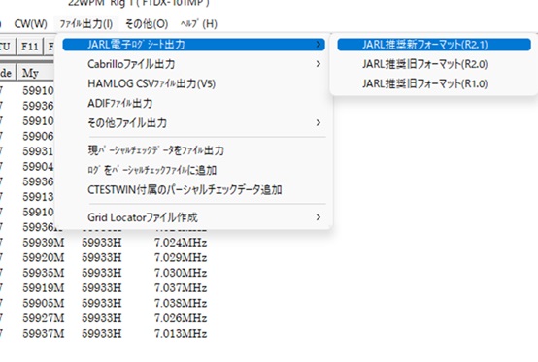Select JARL推奨旧フォーマット(R2.0)
The image size is (538, 362).
(434, 64)
